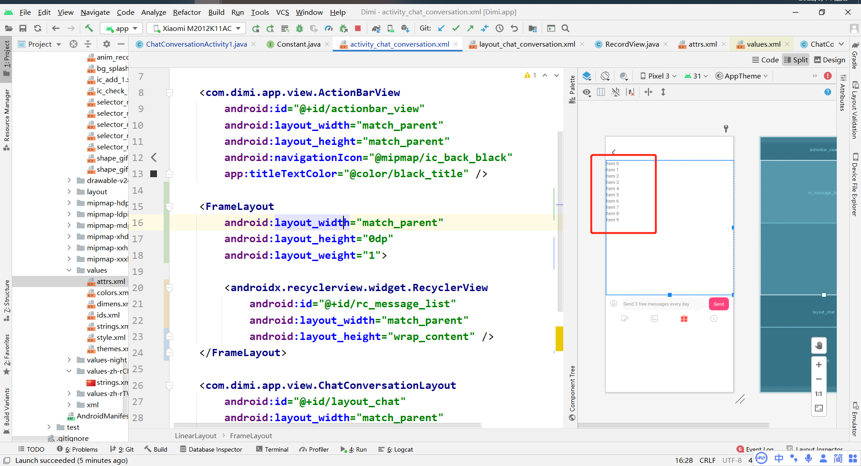Switch to ChatConversationActivity1.java tab
Viewport: 861px width, 466px height.
196,44
